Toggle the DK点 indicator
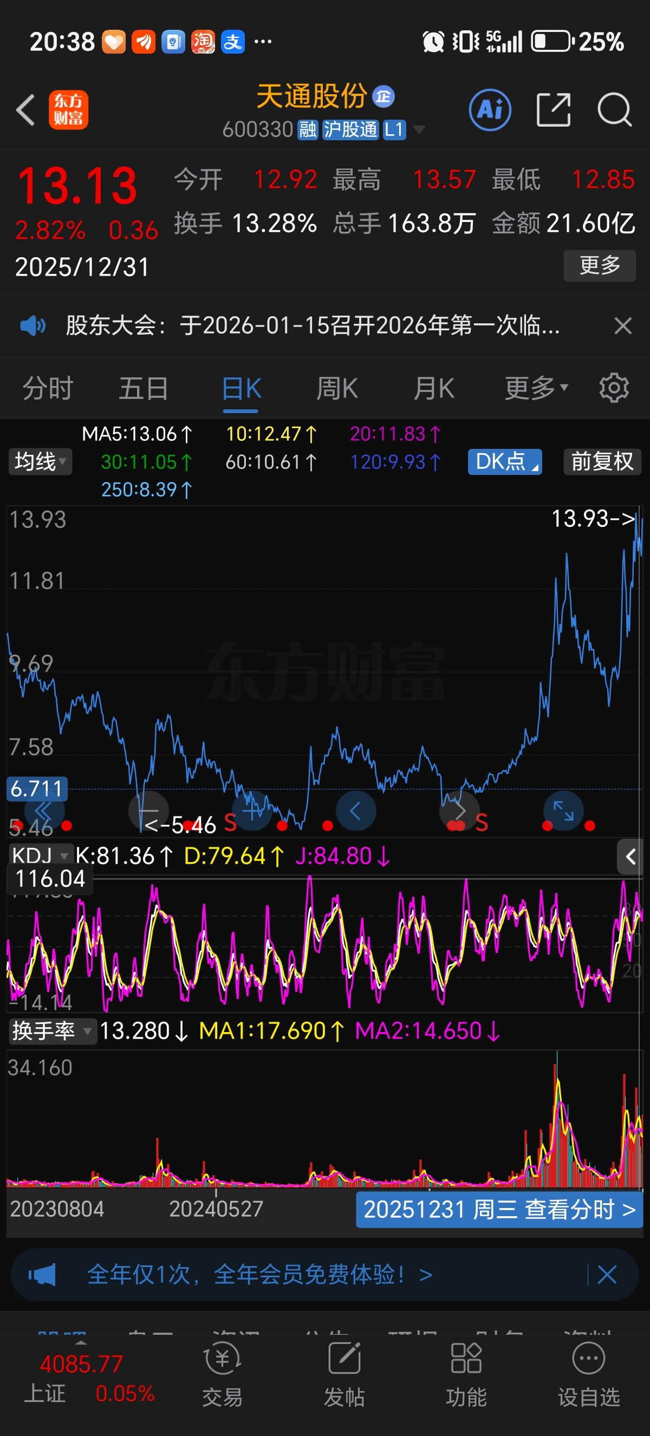The image size is (650, 1436). tap(504, 461)
